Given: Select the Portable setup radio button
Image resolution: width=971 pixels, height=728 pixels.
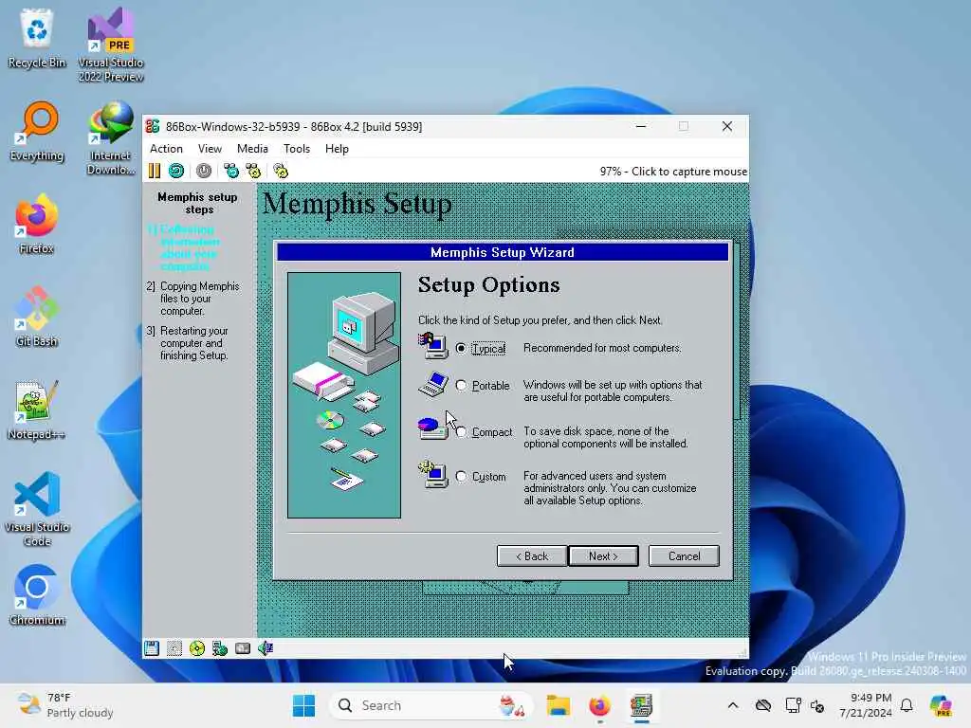Looking at the screenshot, I should click(x=461, y=385).
